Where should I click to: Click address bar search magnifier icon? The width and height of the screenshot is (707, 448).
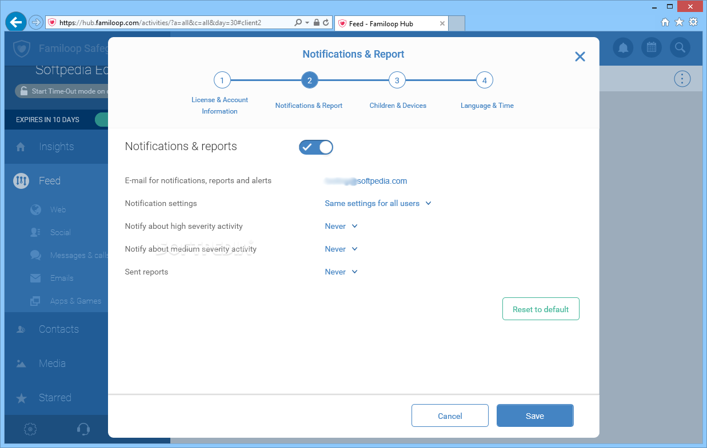(x=298, y=23)
